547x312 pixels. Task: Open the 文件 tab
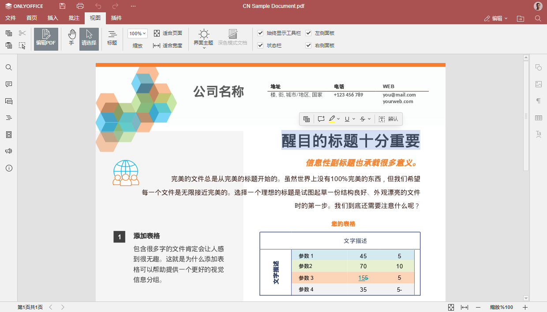pos(11,18)
